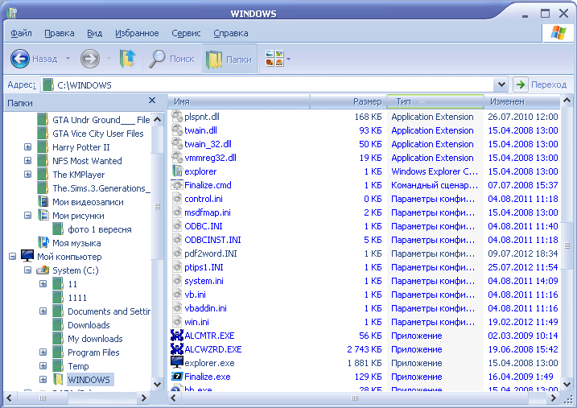Select the фото 1 вересня folder icon
This screenshot has height=408, width=577.
tap(58, 229)
